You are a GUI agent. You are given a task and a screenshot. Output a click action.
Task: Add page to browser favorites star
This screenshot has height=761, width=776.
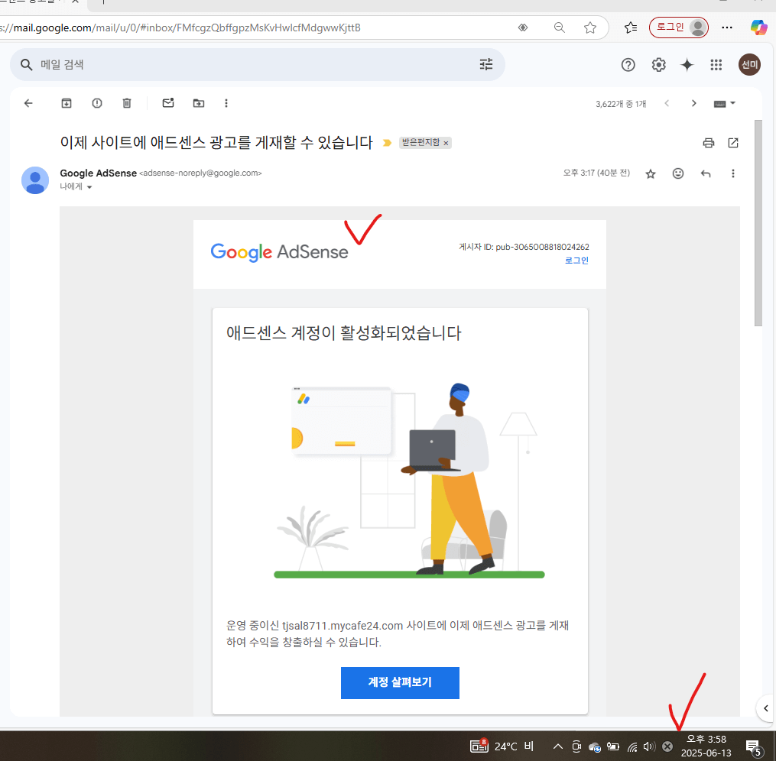590,28
